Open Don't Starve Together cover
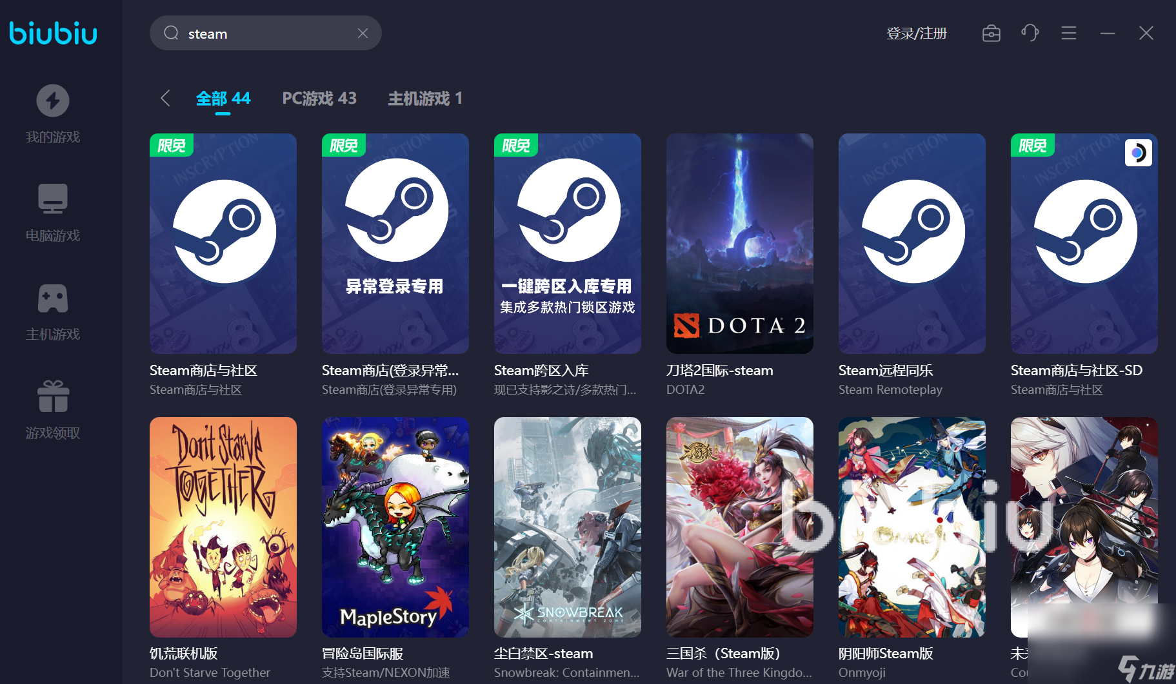 pyautogui.click(x=223, y=527)
